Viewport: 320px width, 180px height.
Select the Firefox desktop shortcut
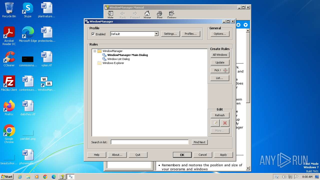pos(9,108)
